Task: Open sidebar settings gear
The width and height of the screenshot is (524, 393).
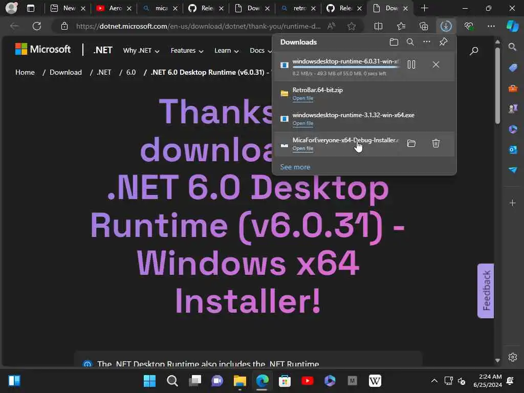Action: (513, 357)
